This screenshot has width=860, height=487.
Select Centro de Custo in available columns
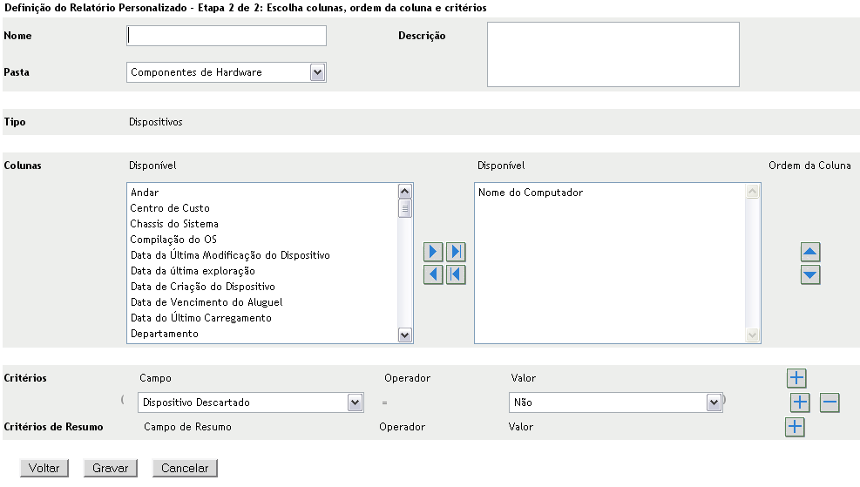pos(170,208)
